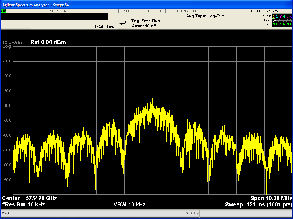Click the TYPE row label
The image size is (293, 219).
click(267, 20)
